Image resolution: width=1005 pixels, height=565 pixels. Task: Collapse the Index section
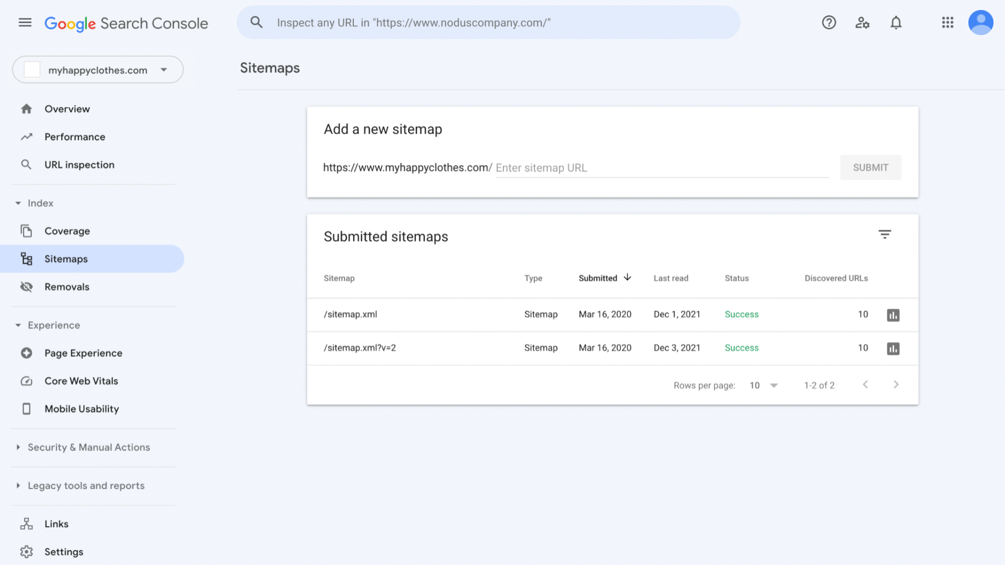[x=18, y=203]
